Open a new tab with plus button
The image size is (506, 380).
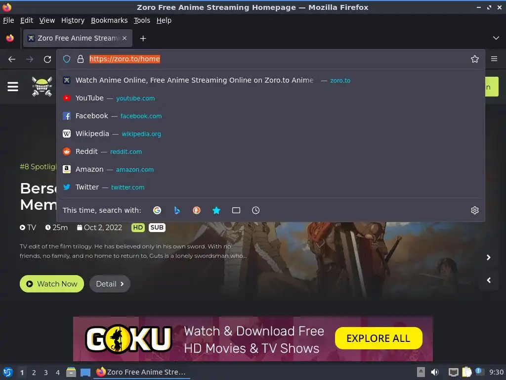[143, 39]
